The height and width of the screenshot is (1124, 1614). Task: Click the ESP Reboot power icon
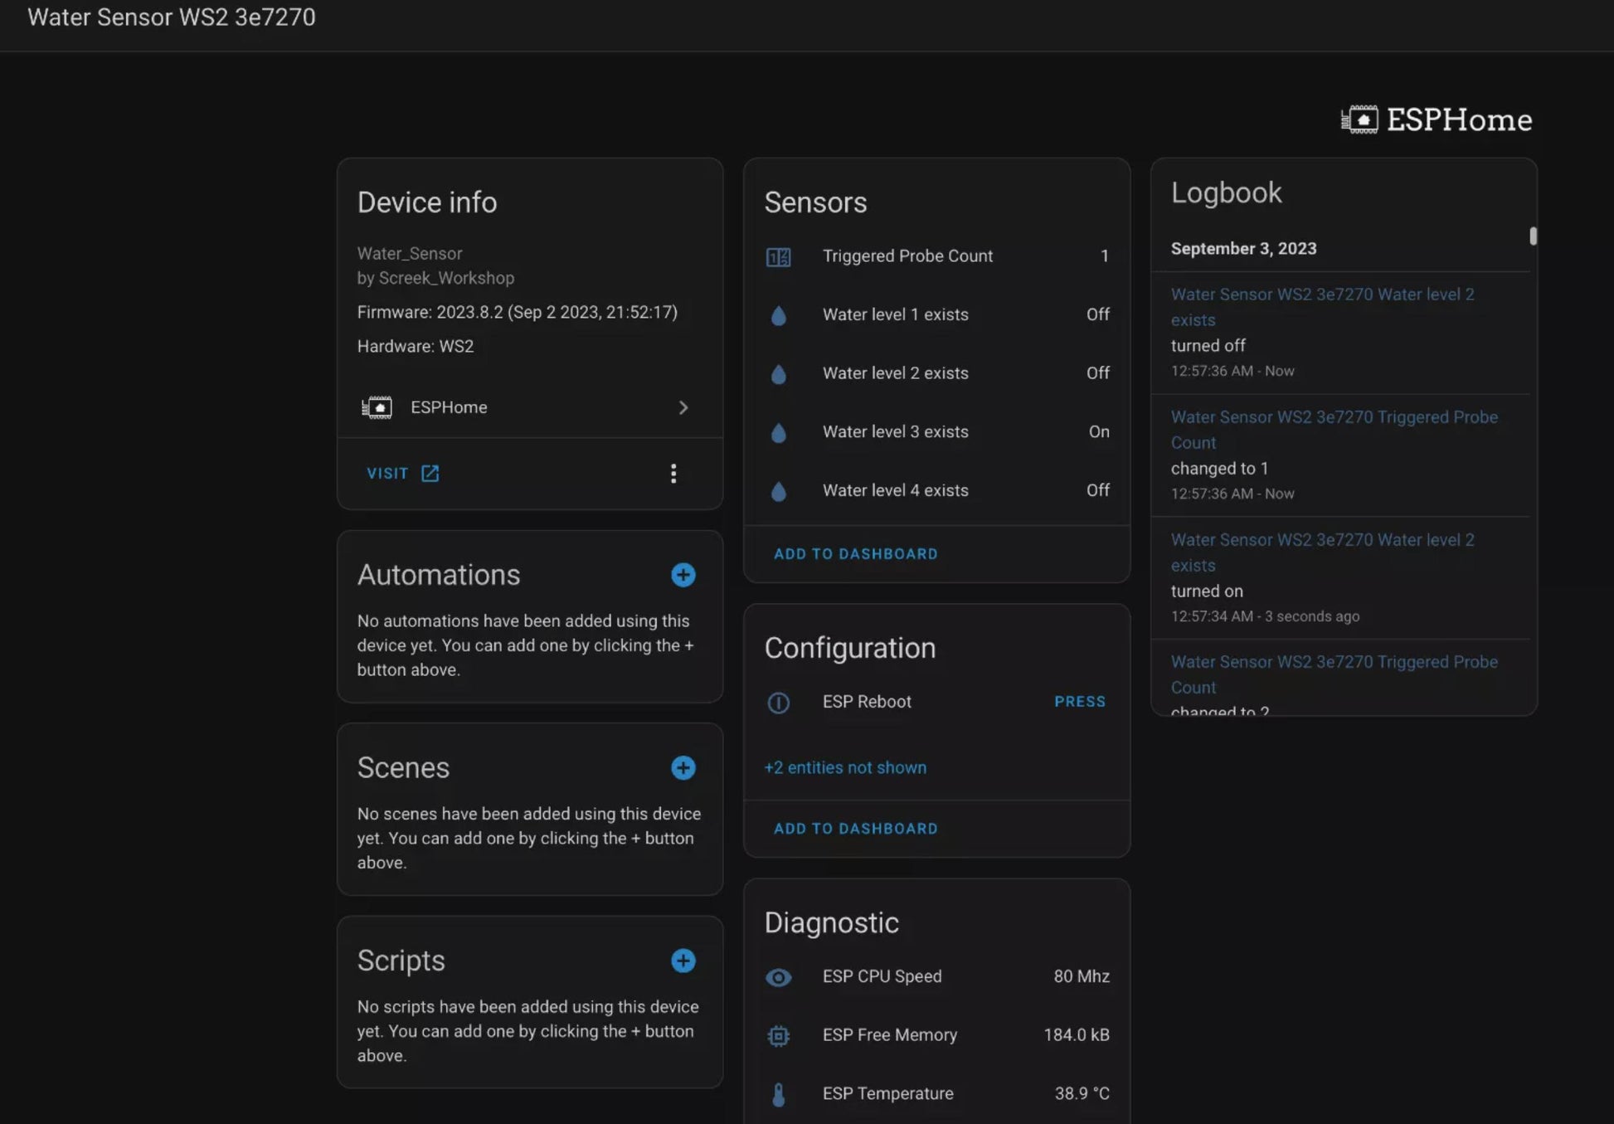tap(778, 703)
